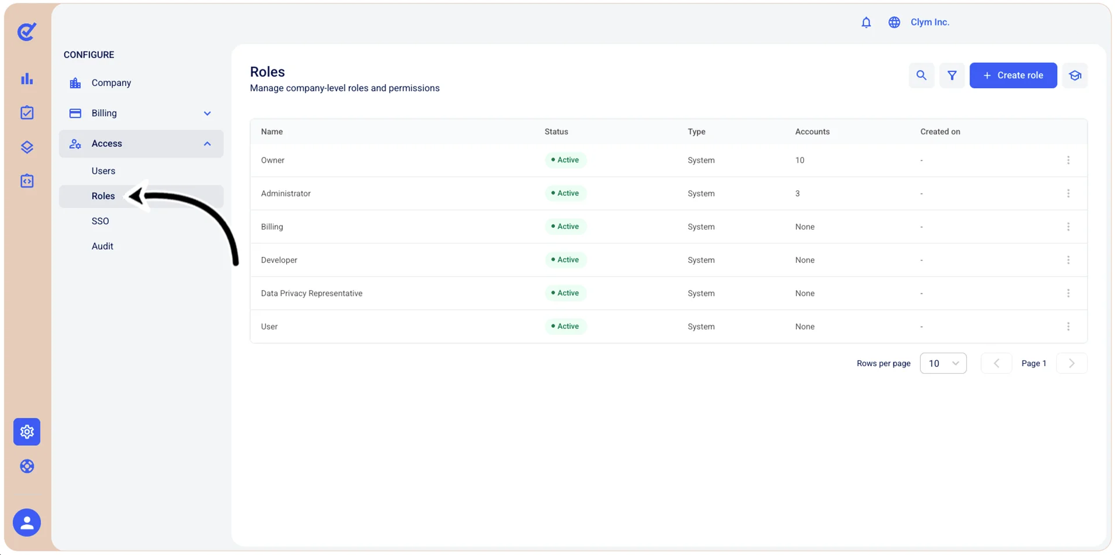Click the Page 1 indicator
Image resolution: width=1115 pixels, height=555 pixels.
tap(1034, 363)
